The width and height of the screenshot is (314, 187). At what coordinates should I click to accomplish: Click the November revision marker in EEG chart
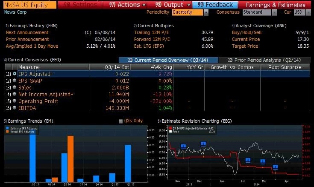pos(183,147)
